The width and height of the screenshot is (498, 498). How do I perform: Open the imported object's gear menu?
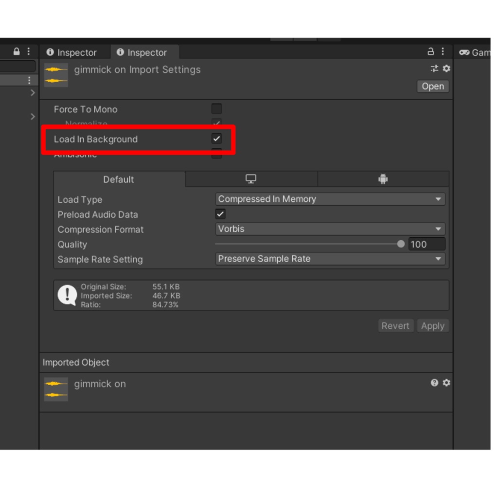click(x=446, y=383)
